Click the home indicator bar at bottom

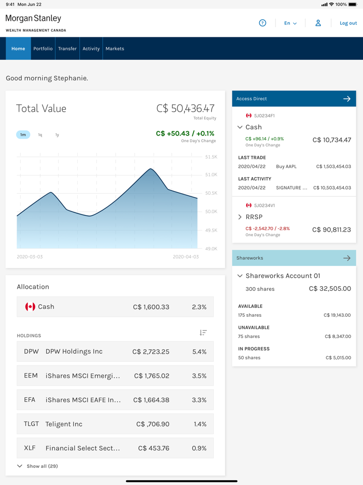(181, 481)
